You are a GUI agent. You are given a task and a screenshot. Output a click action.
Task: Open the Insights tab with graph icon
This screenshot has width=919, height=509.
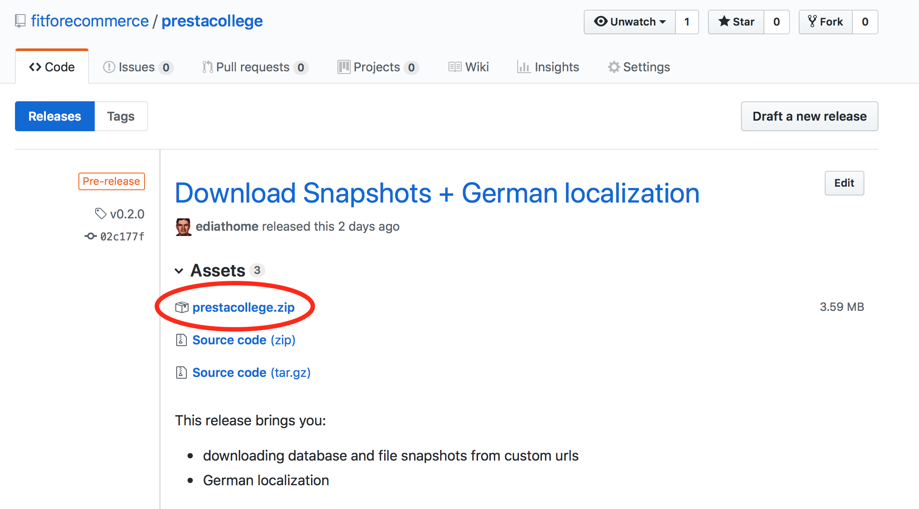tap(548, 67)
